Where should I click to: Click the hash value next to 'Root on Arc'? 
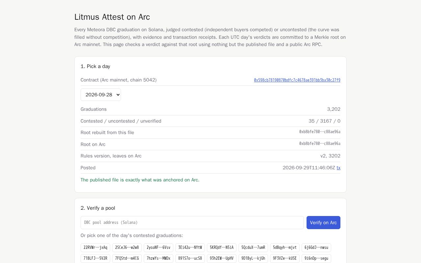[320, 144]
